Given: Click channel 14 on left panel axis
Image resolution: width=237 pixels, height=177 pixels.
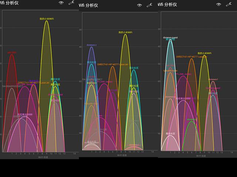Looking at the screenshot, I should click(x=74, y=154).
